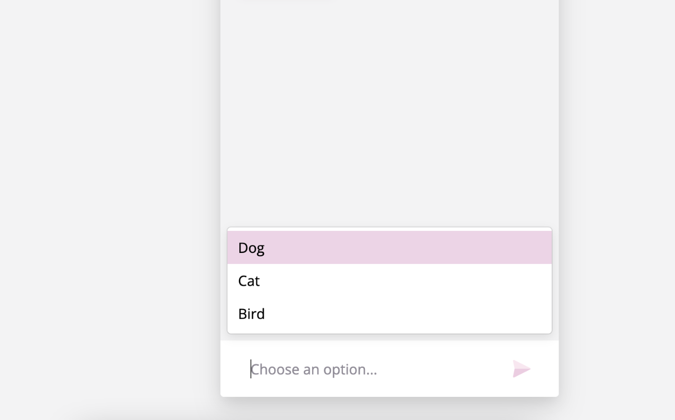Submit the message with the pink paper-plane icon

pyautogui.click(x=522, y=369)
